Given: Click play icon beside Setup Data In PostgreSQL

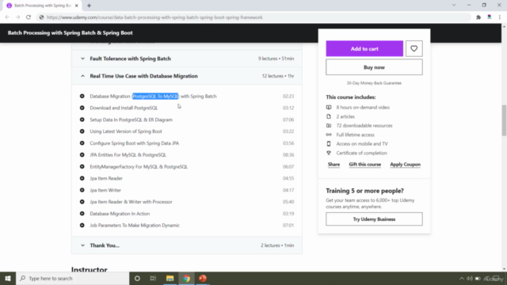Looking at the screenshot, I should coord(82,120).
